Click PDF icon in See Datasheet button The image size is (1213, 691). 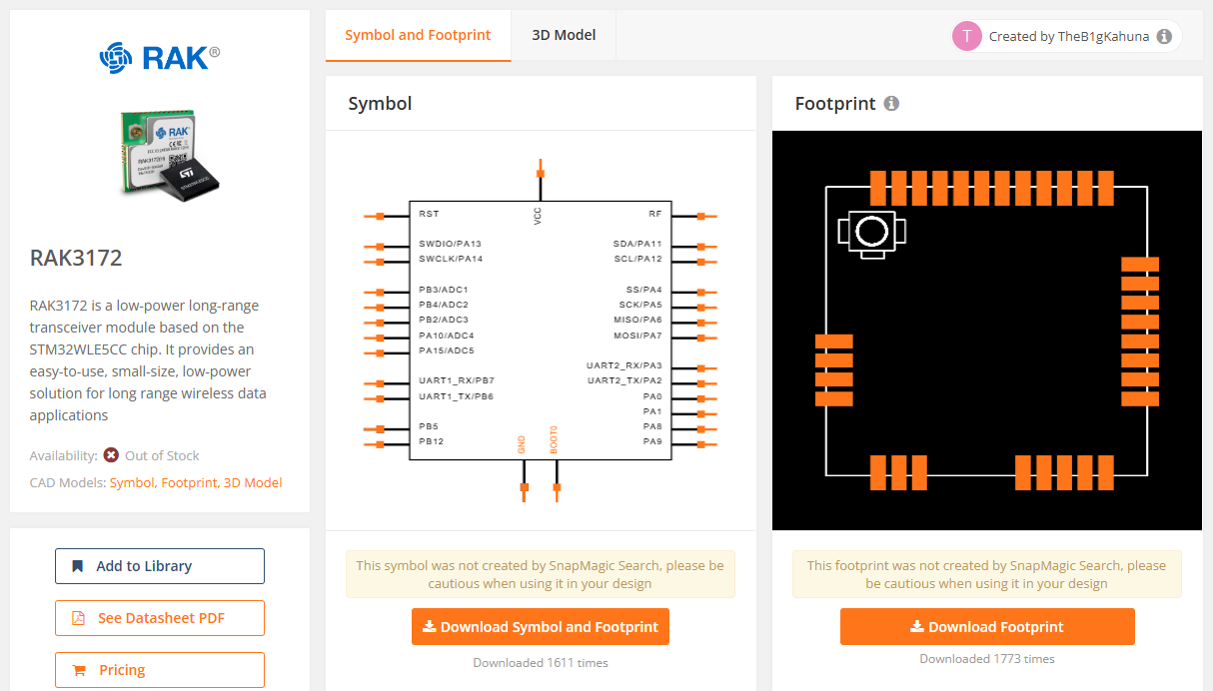coord(78,618)
